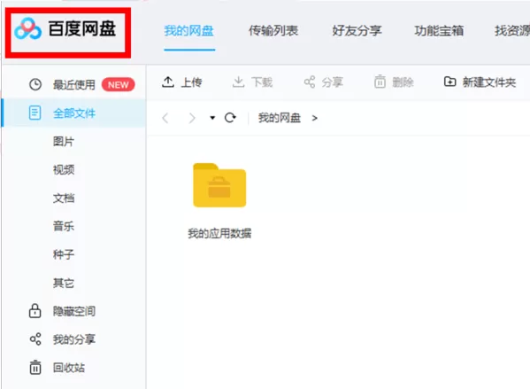This screenshot has height=389, width=530.
Task: Click the upload arrow icon
Action: pyautogui.click(x=168, y=82)
